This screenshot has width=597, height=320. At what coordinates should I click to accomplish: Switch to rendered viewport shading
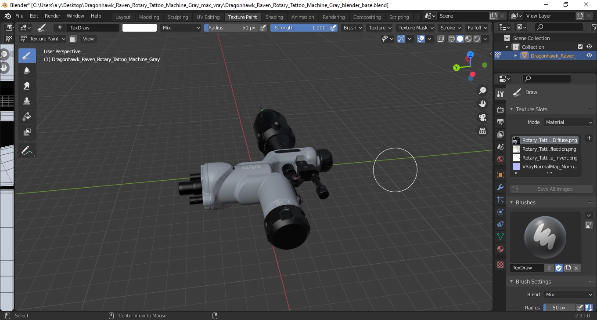[477, 39]
